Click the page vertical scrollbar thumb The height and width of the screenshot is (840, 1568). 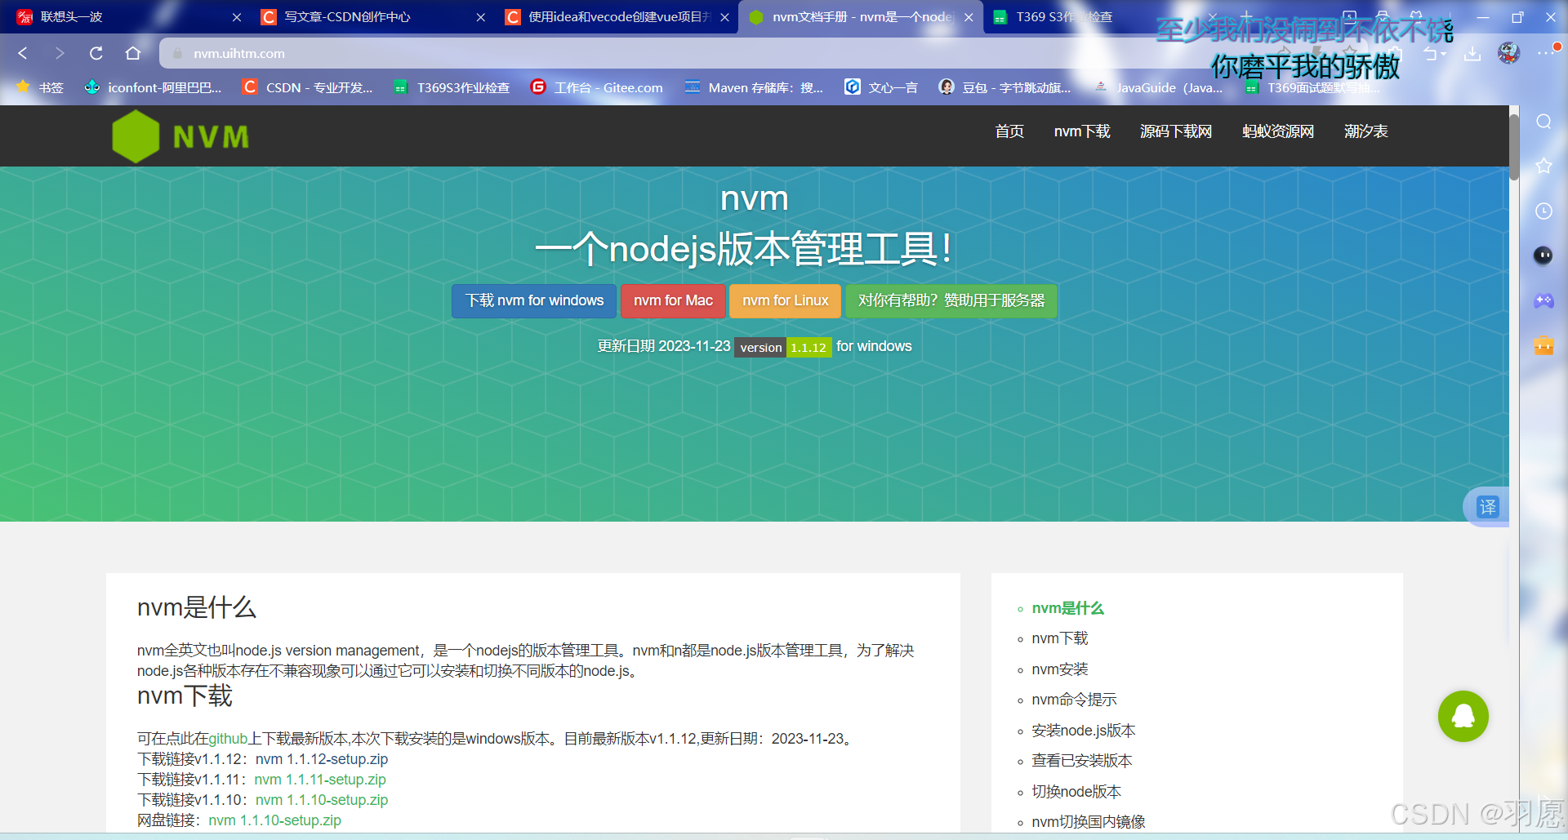(1513, 147)
